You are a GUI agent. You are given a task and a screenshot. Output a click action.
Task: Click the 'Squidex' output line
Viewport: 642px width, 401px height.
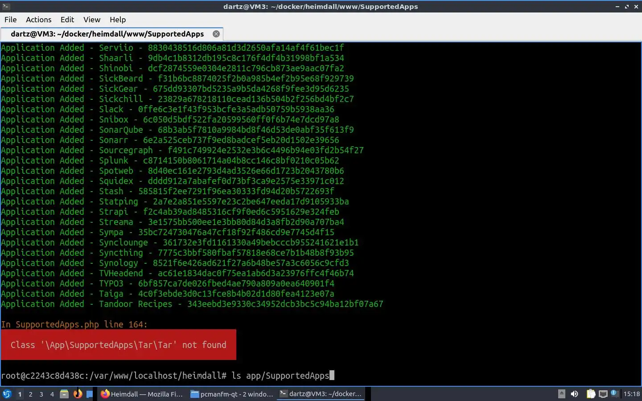tap(173, 181)
